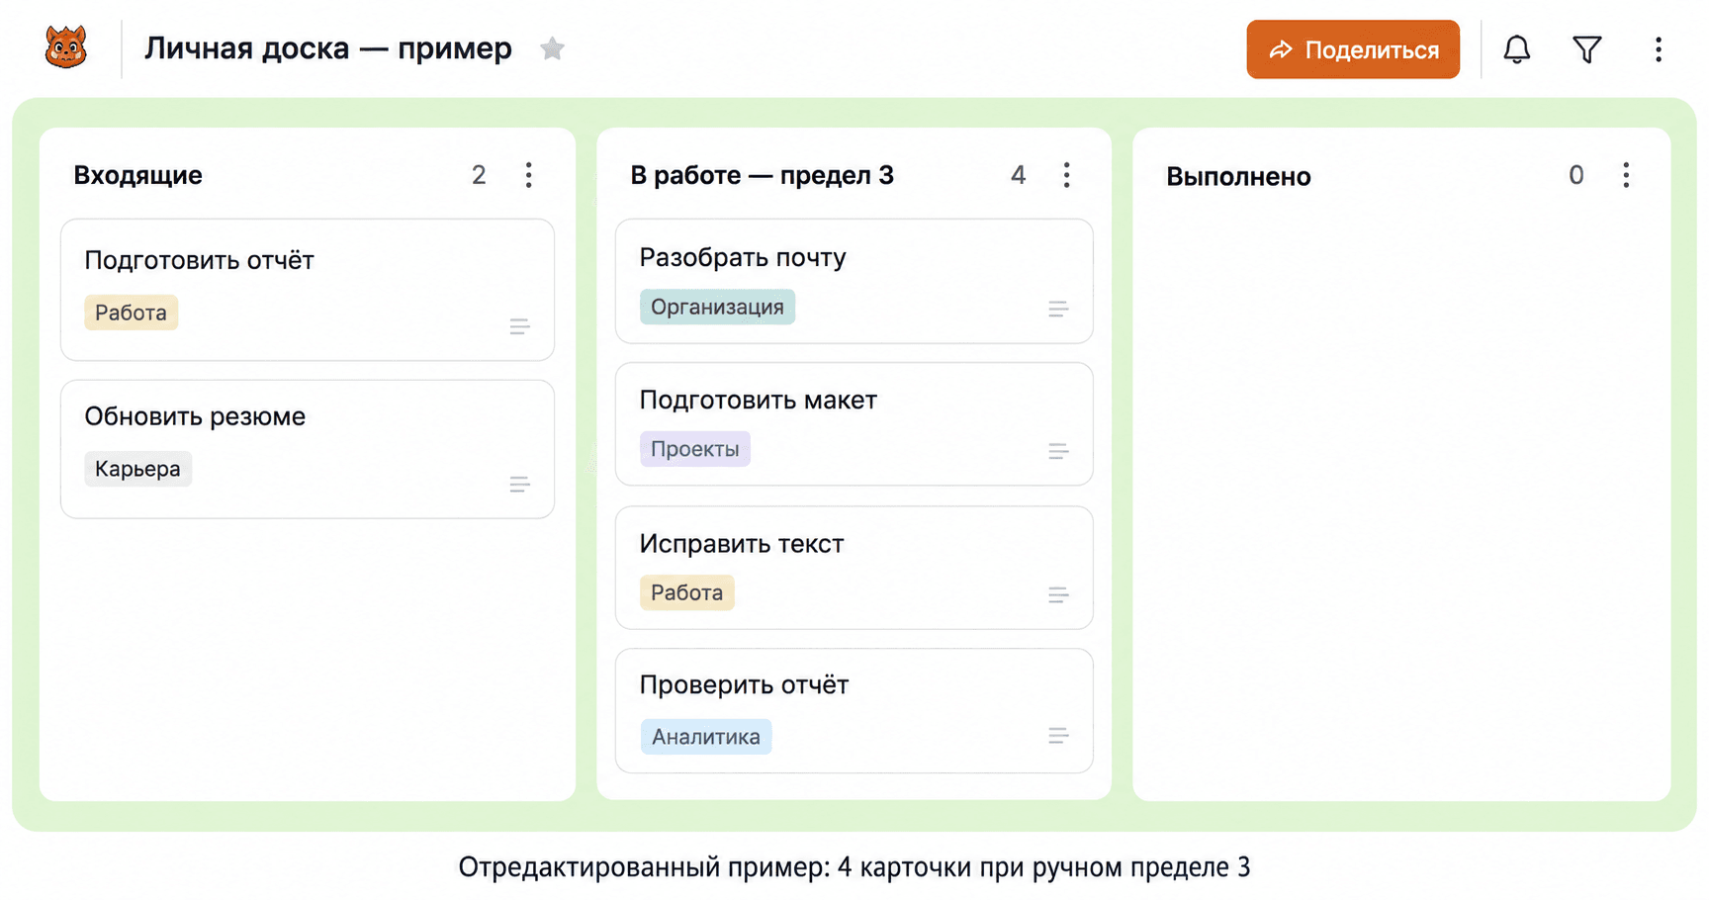Screen dimensions: 1709x900
Task: Click Работа label on Исправить текст card
Action: [x=686, y=592]
